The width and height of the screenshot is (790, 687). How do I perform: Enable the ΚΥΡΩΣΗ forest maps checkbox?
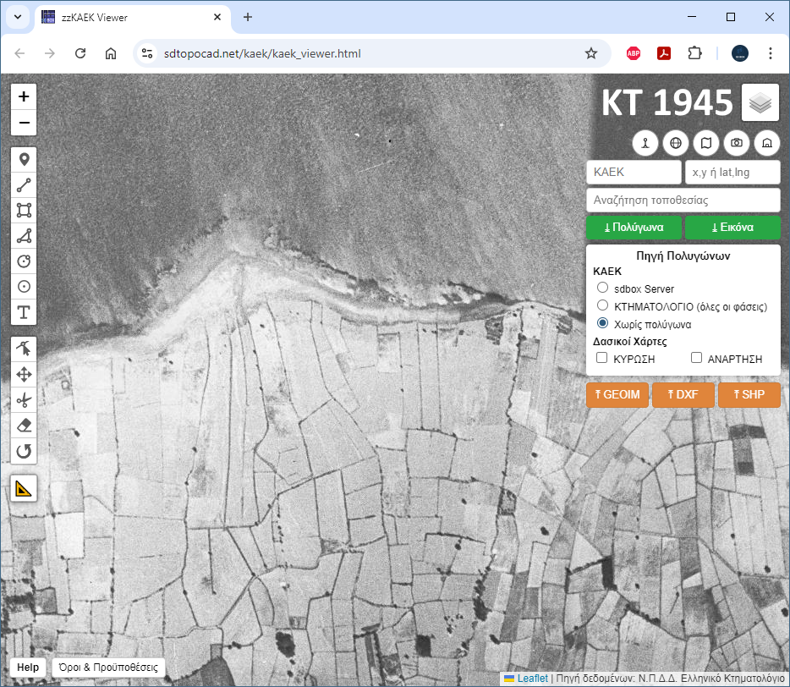[x=602, y=358]
